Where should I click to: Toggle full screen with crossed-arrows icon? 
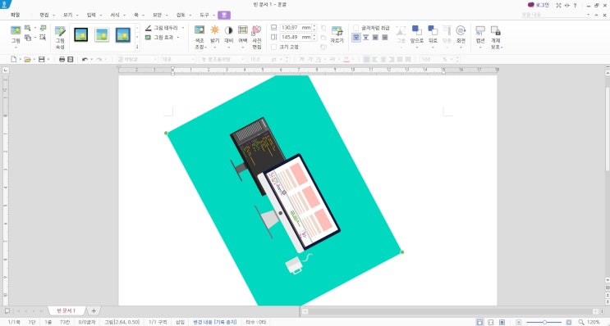click(558, 5)
